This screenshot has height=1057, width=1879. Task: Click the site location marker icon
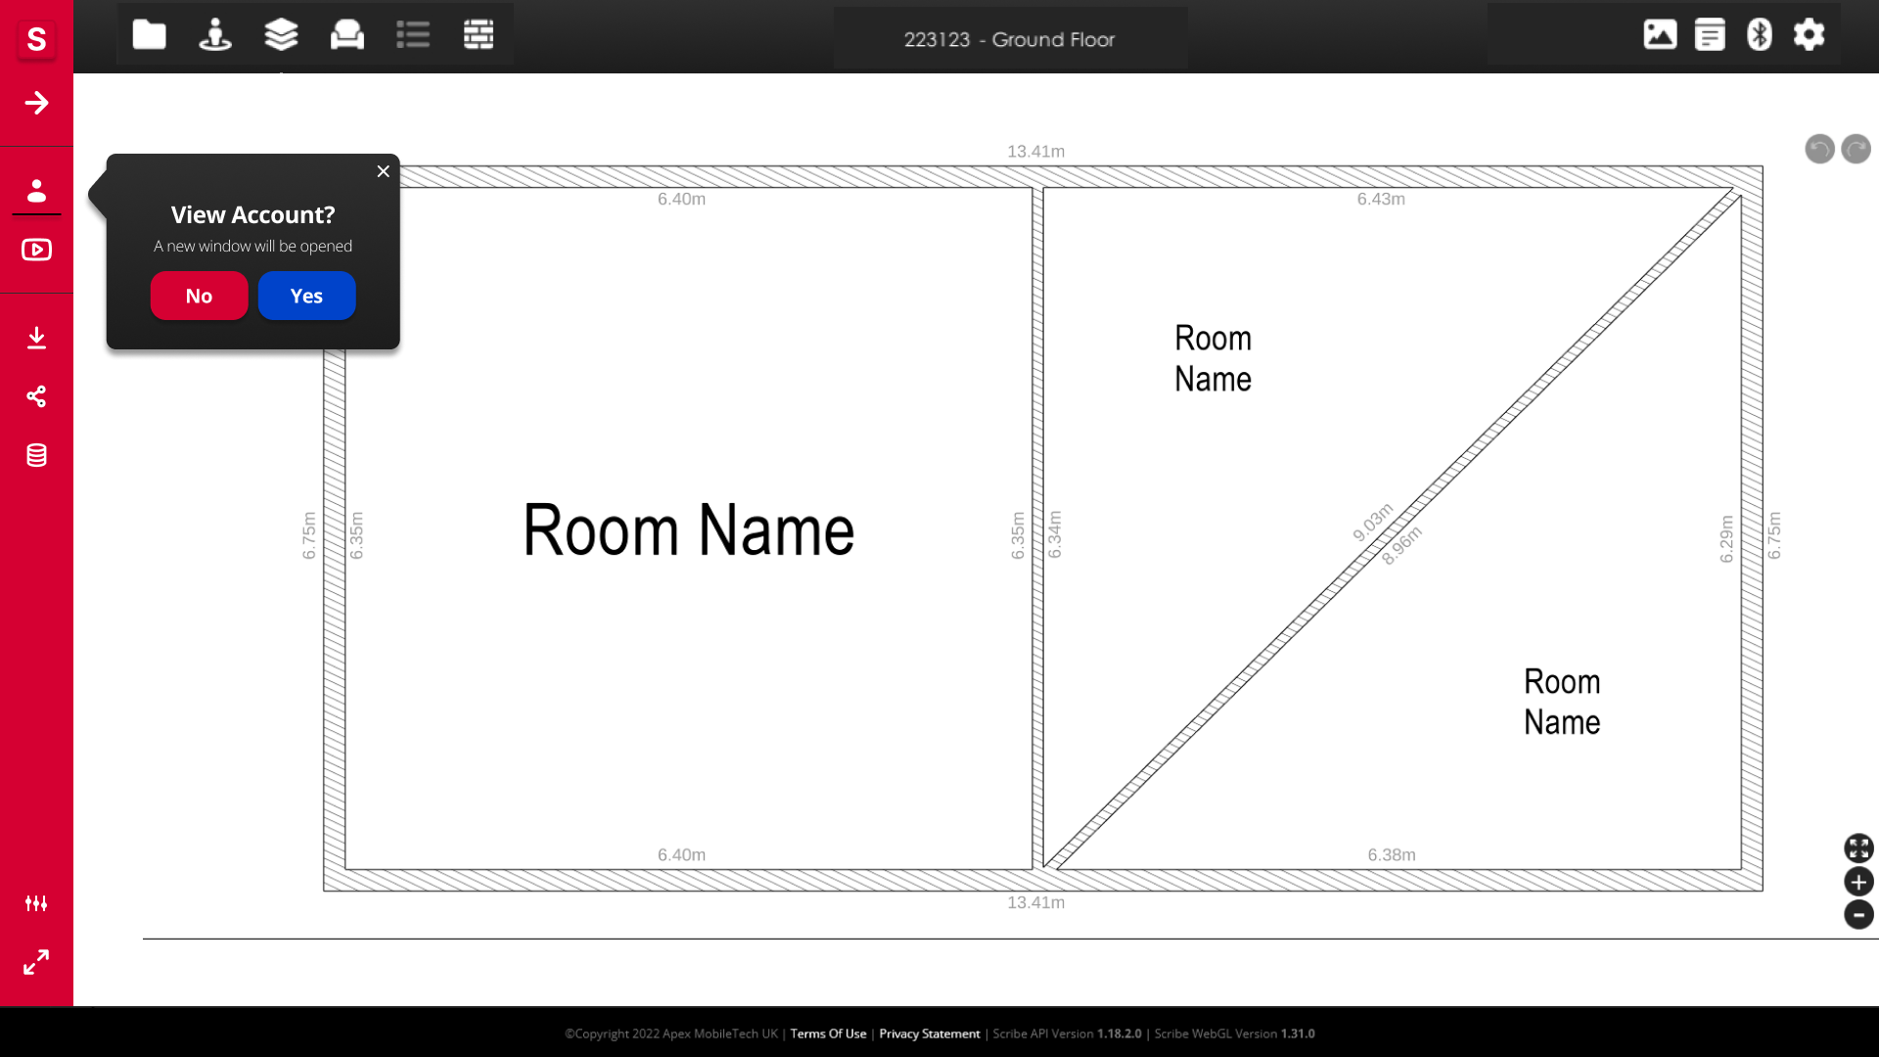click(x=215, y=34)
